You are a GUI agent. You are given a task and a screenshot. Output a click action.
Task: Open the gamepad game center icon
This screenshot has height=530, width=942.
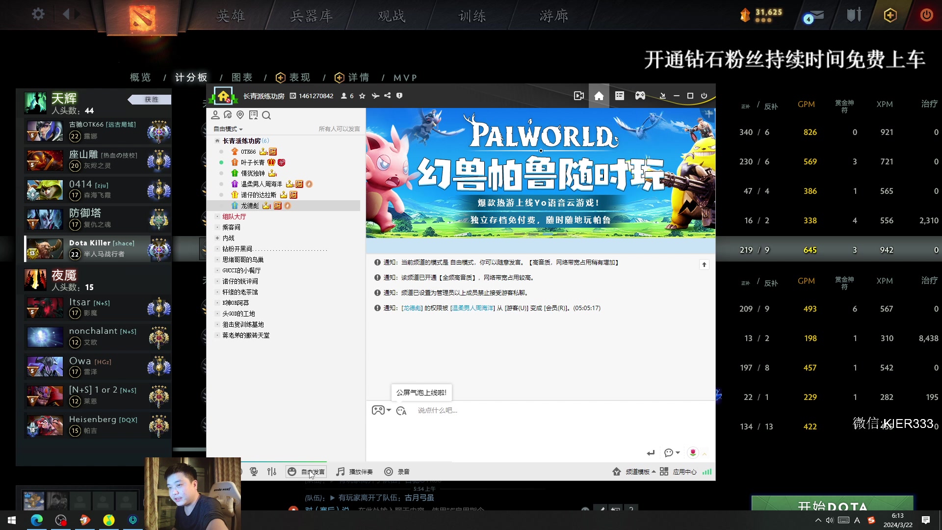[x=640, y=96]
